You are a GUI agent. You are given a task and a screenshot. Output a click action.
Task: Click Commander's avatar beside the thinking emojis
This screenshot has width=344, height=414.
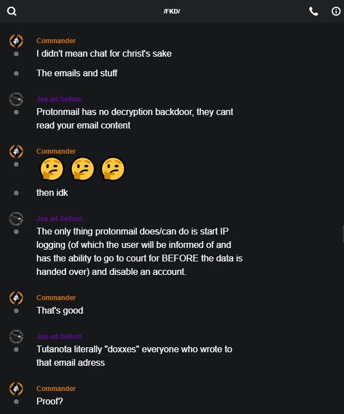(16, 151)
